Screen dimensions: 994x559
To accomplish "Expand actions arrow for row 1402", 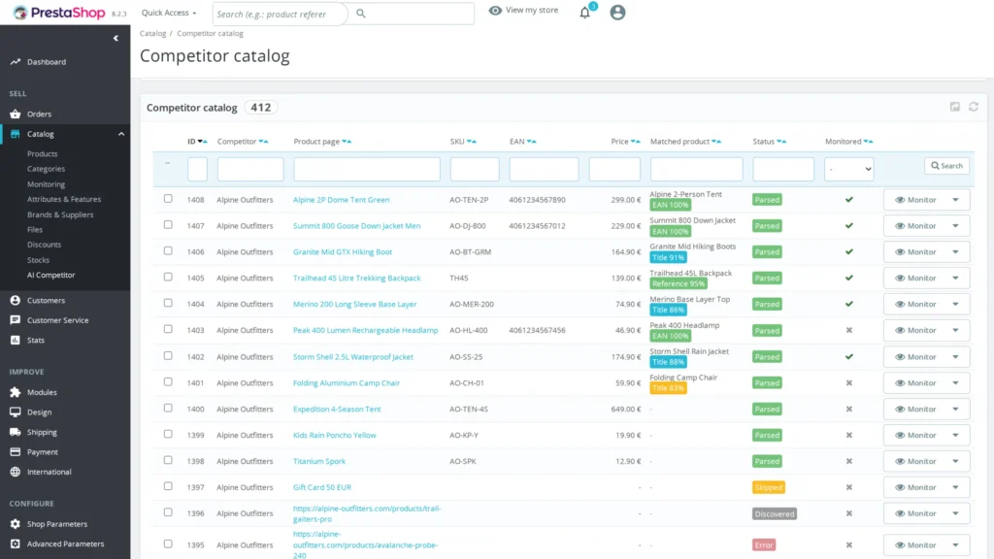I will point(955,357).
